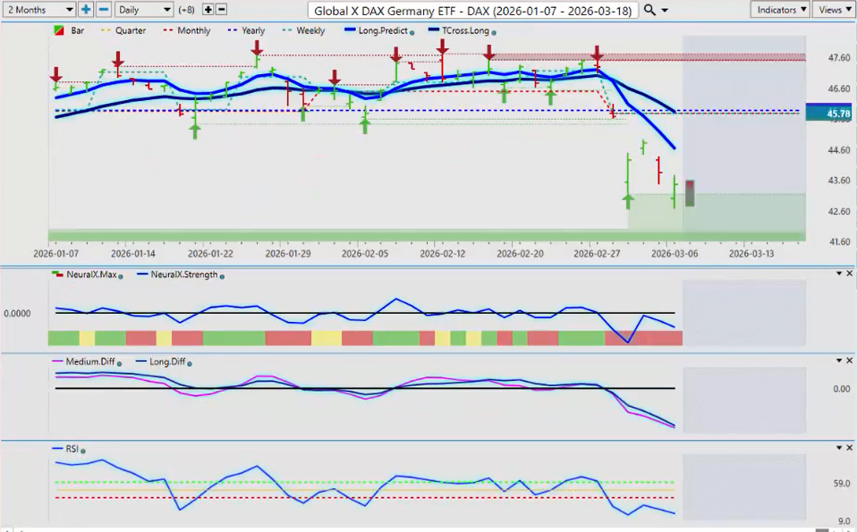The width and height of the screenshot is (857, 532).
Task: Open the Indicators menu
Action: pos(781,10)
